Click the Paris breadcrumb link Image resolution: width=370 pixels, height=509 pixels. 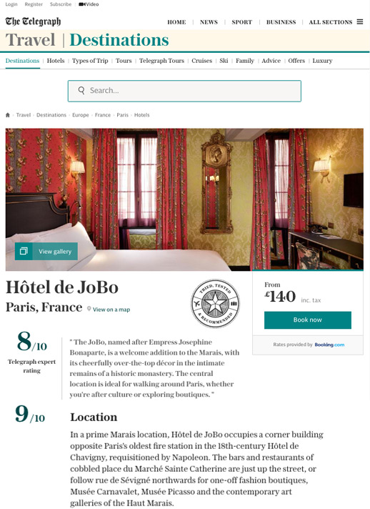[x=123, y=115]
